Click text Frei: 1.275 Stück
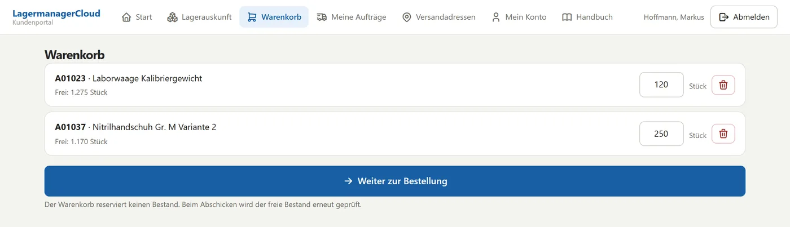Screen dimensions: 790x227 (x=81, y=92)
